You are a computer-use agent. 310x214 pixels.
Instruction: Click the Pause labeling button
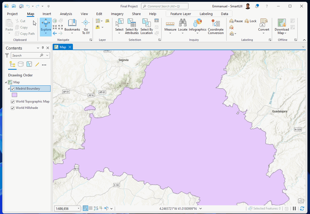236,21
